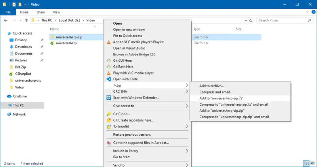This screenshot has height=167, width=317.
Task: Select OneDrive in navigation pane
Action: (19, 96)
